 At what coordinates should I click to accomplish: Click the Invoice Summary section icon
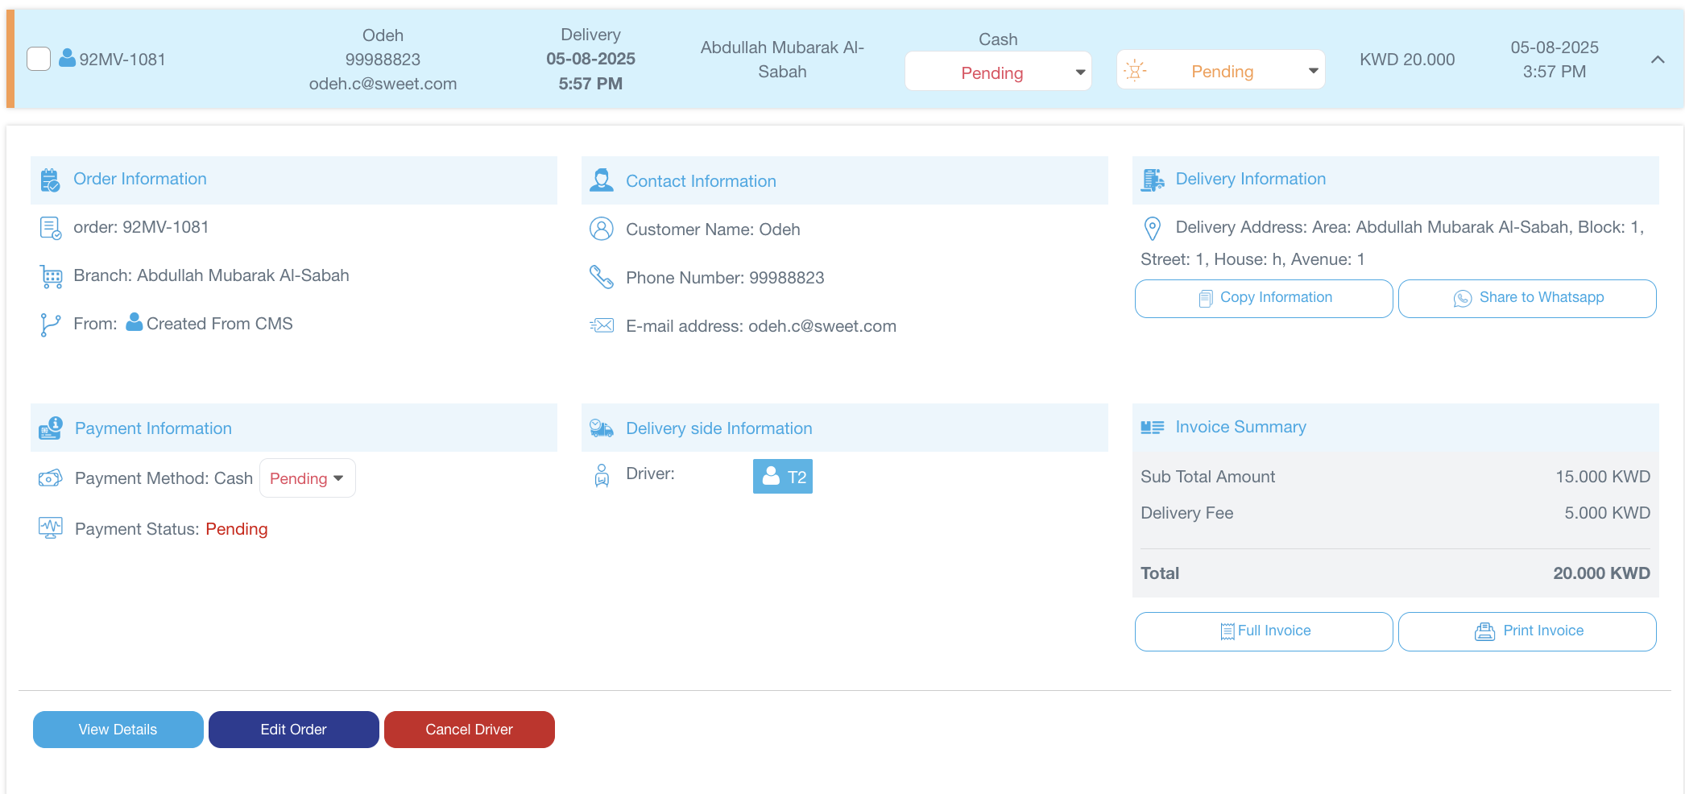1152,428
